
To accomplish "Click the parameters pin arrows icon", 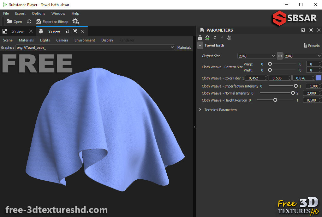I will tap(215, 38).
